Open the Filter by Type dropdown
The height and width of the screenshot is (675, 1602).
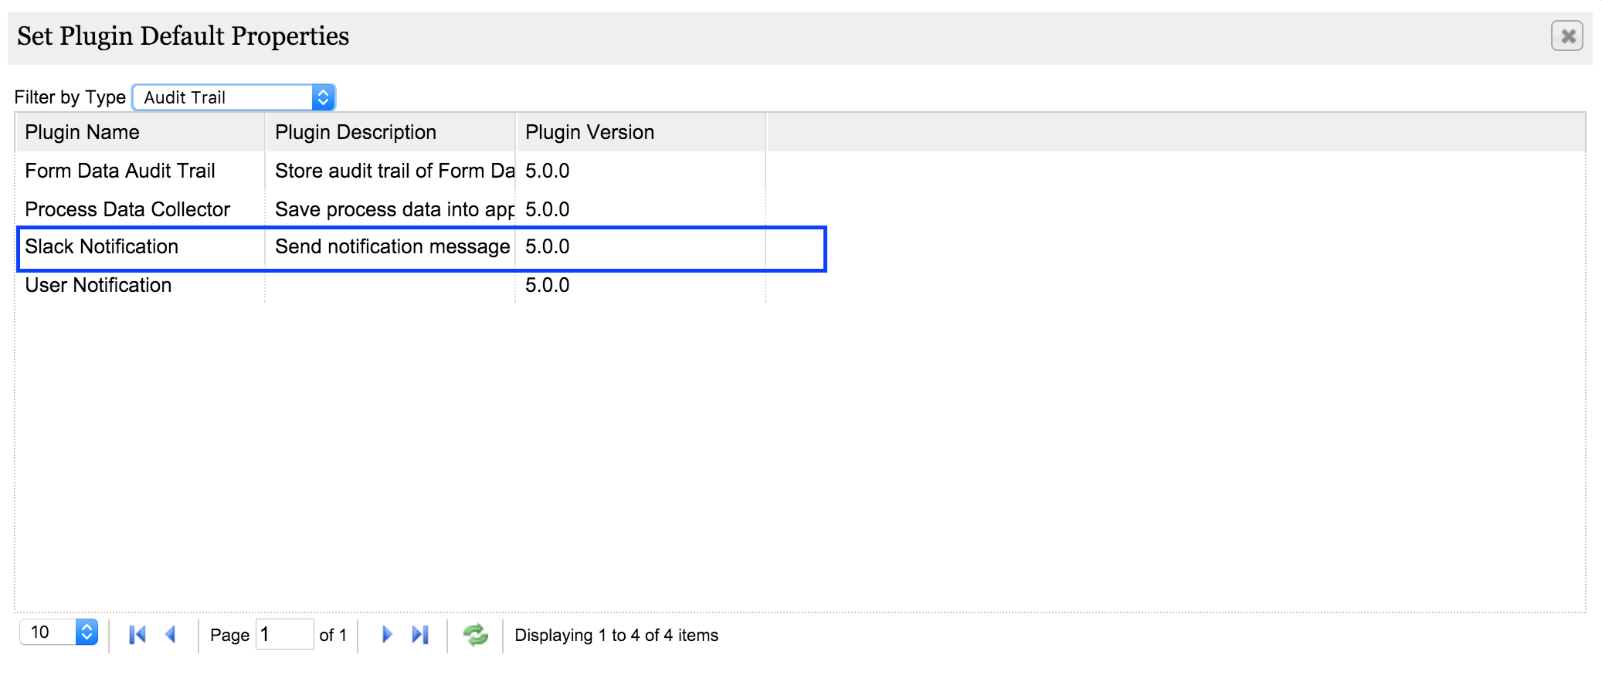(x=233, y=97)
